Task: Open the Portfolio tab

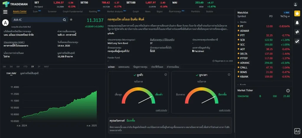Action: coord(196,11)
